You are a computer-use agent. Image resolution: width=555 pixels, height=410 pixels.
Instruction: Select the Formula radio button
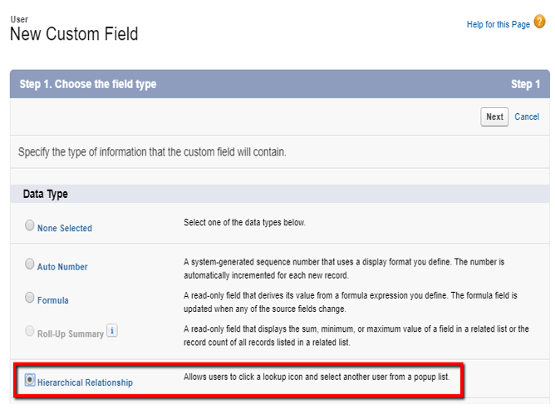point(30,297)
